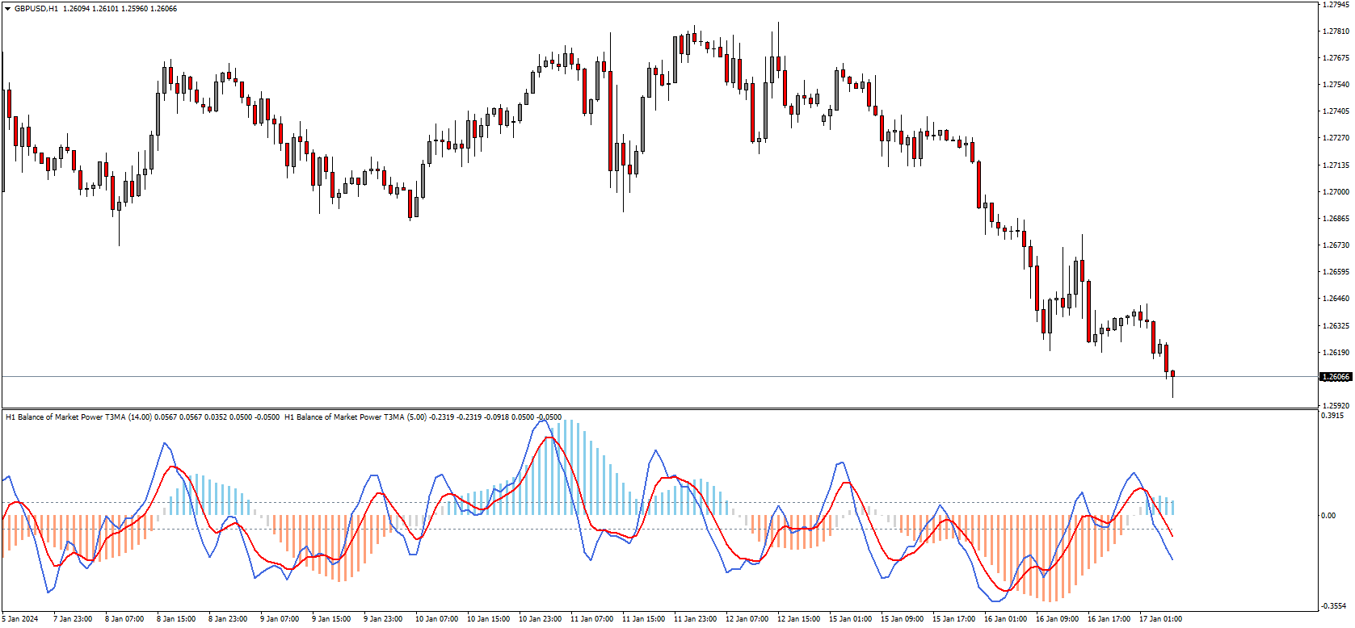This screenshot has height=628, width=1355.
Task: Click the 1.27000 price axis label
Action: coord(1336,192)
